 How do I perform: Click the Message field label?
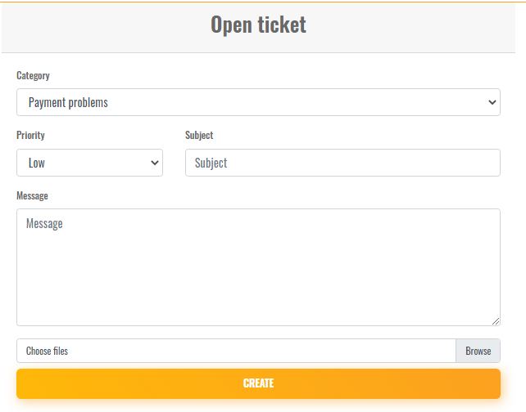click(32, 195)
